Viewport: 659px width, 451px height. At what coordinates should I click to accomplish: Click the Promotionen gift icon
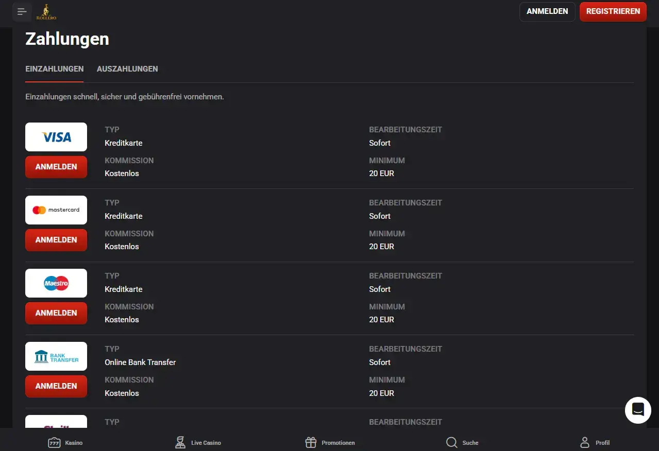click(x=311, y=443)
